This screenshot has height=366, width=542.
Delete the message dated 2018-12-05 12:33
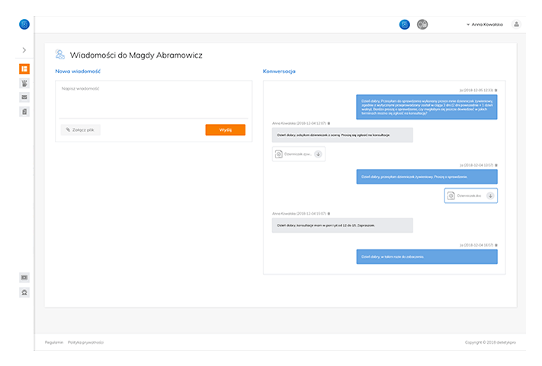pos(496,90)
